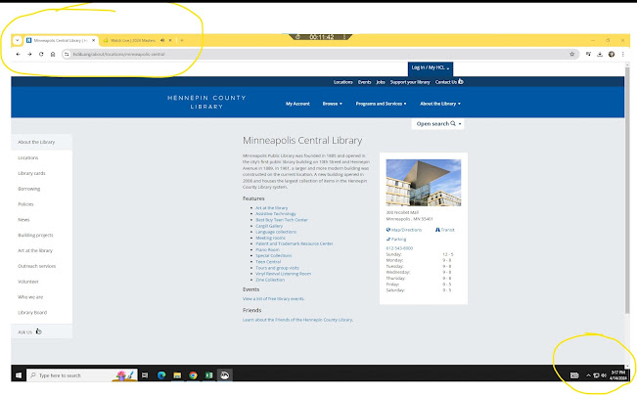Open the Chrome profile avatar
This screenshot has height=395, width=637.
(612, 54)
